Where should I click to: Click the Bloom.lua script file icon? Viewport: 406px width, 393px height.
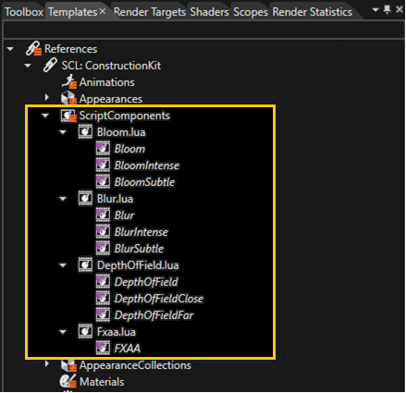tap(85, 132)
